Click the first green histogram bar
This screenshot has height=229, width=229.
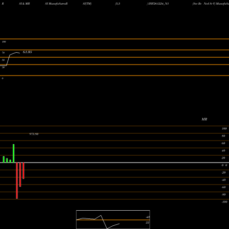4,159
